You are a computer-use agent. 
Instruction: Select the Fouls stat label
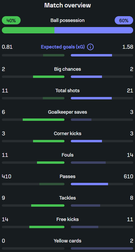68,155
